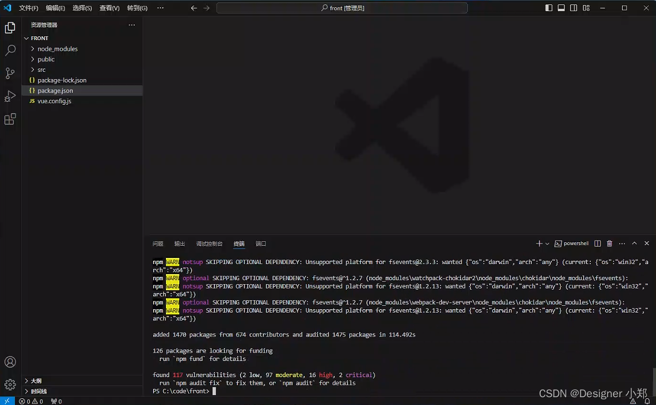Maximize the panel with up chevron
The width and height of the screenshot is (656, 405).
pyautogui.click(x=634, y=243)
